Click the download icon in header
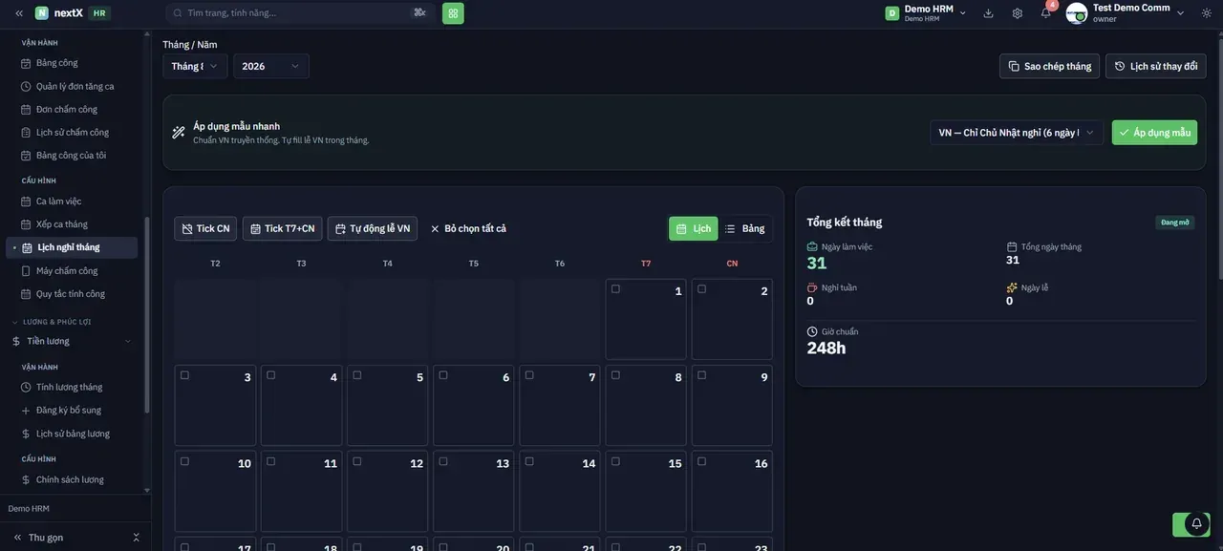The image size is (1223, 551). tap(988, 13)
